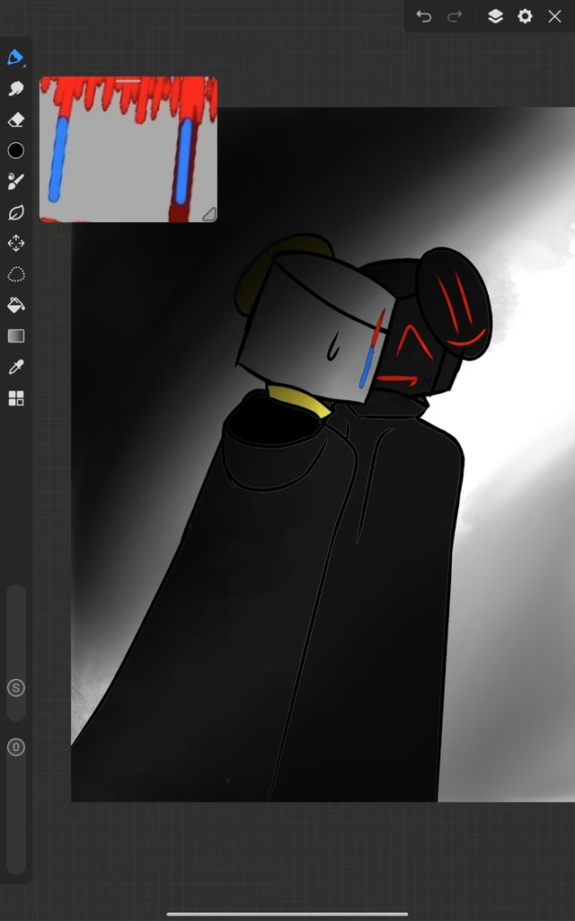Click the circled 0 slider handle

pyautogui.click(x=15, y=747)
